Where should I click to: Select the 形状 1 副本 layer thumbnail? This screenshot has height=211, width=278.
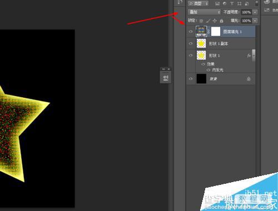201,43
